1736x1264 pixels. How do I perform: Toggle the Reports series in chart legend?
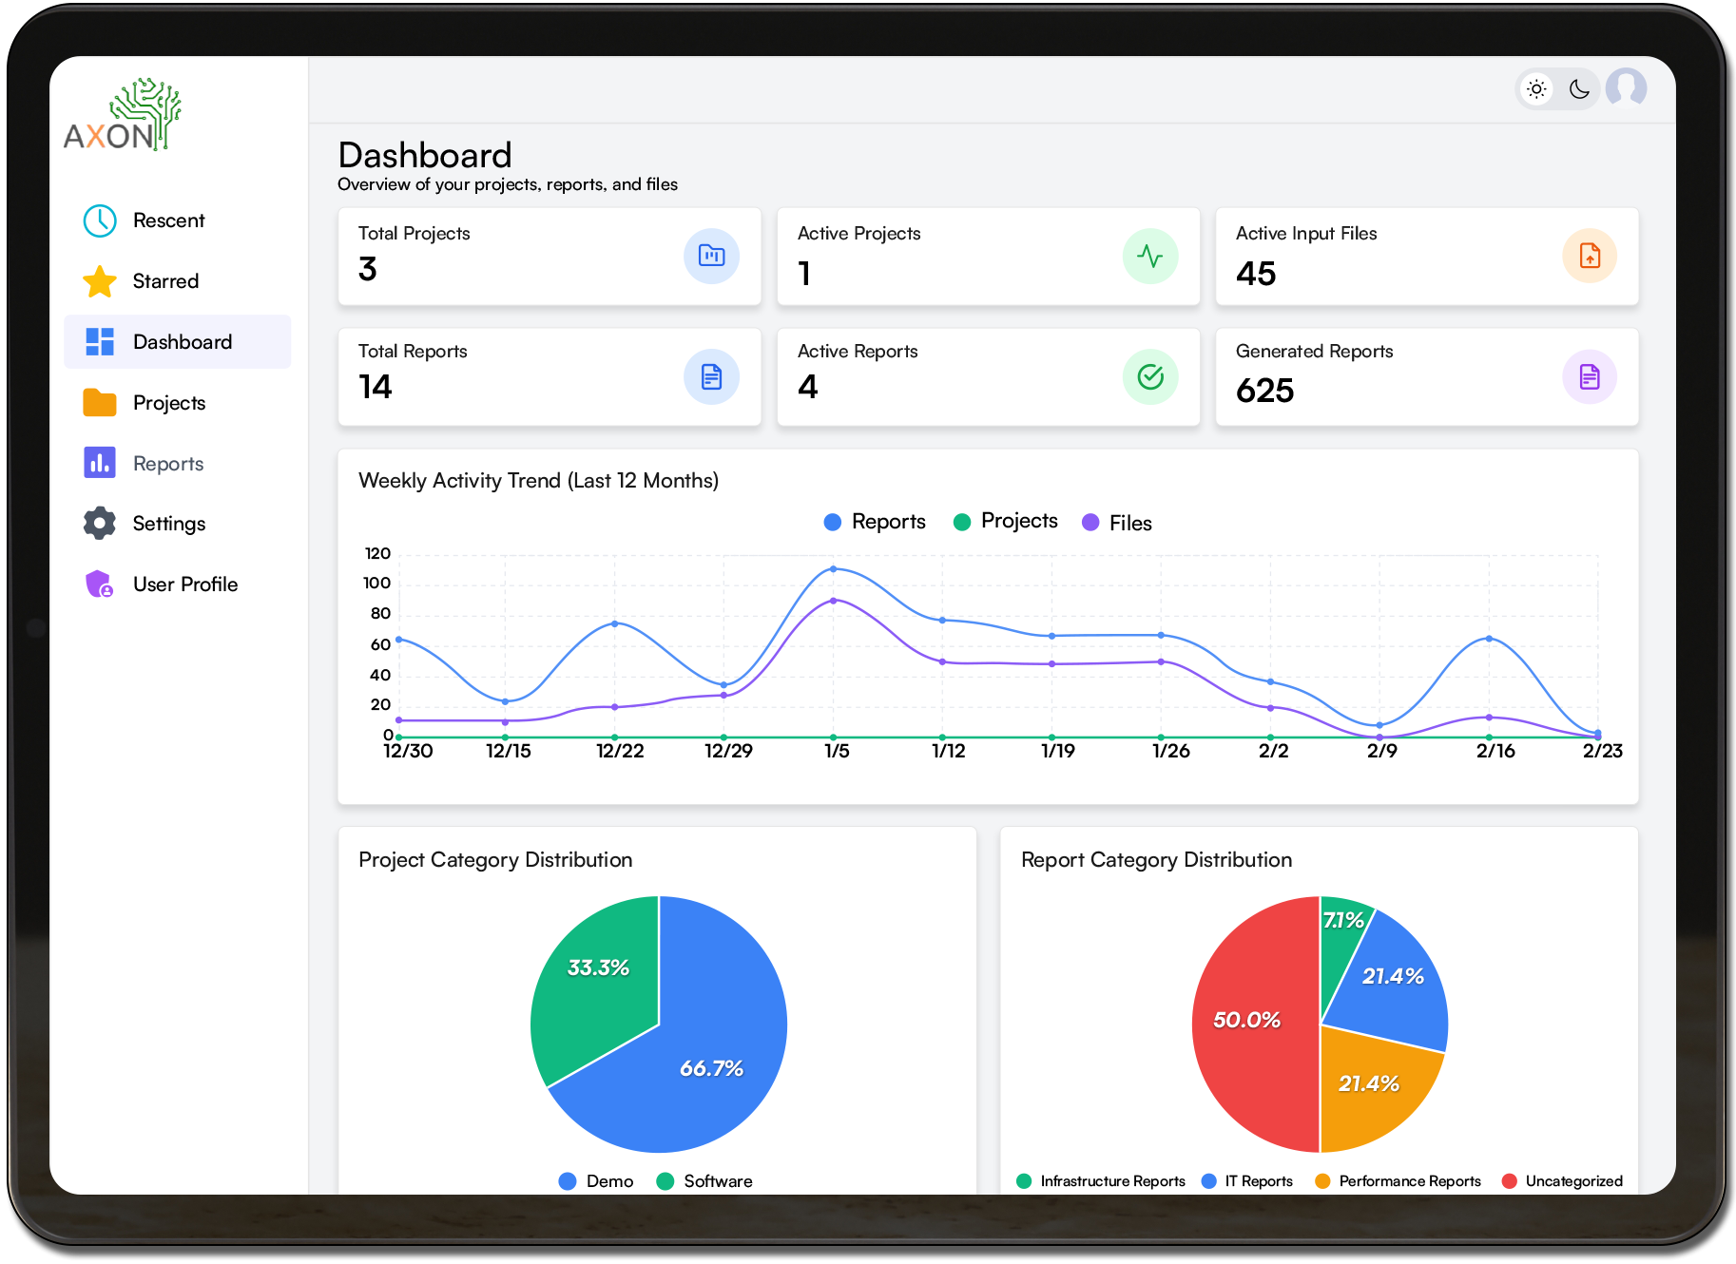[875, 522]
